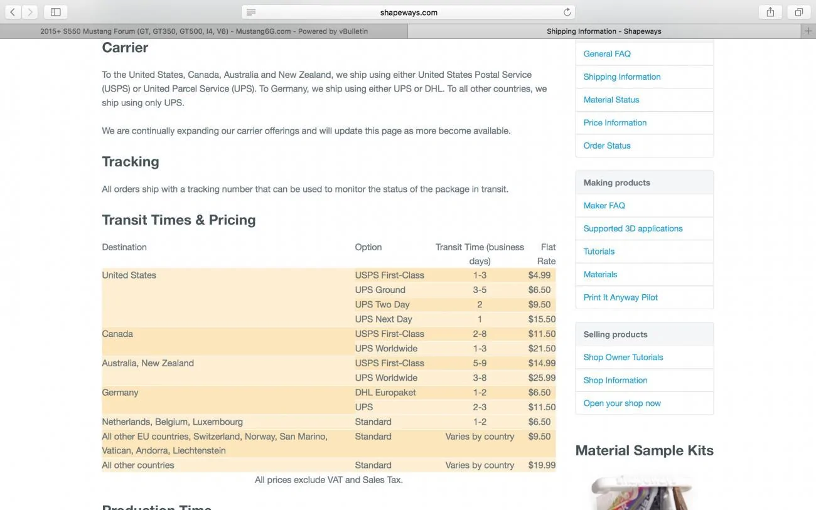Click the UPS Ground option cell

(380, 290)
